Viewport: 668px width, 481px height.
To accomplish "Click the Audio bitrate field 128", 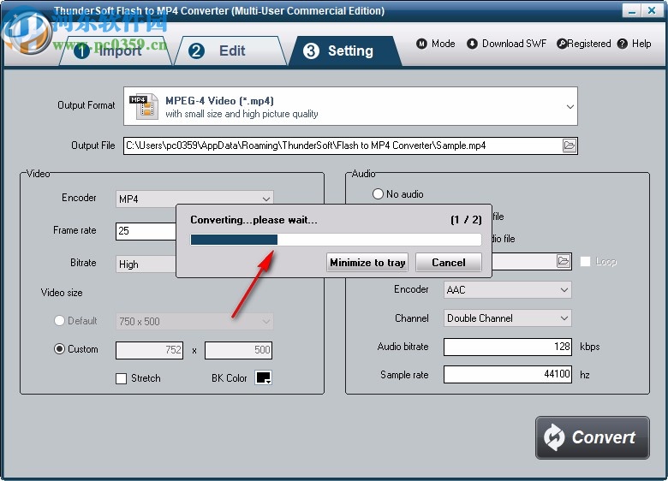I will (507, 347).
